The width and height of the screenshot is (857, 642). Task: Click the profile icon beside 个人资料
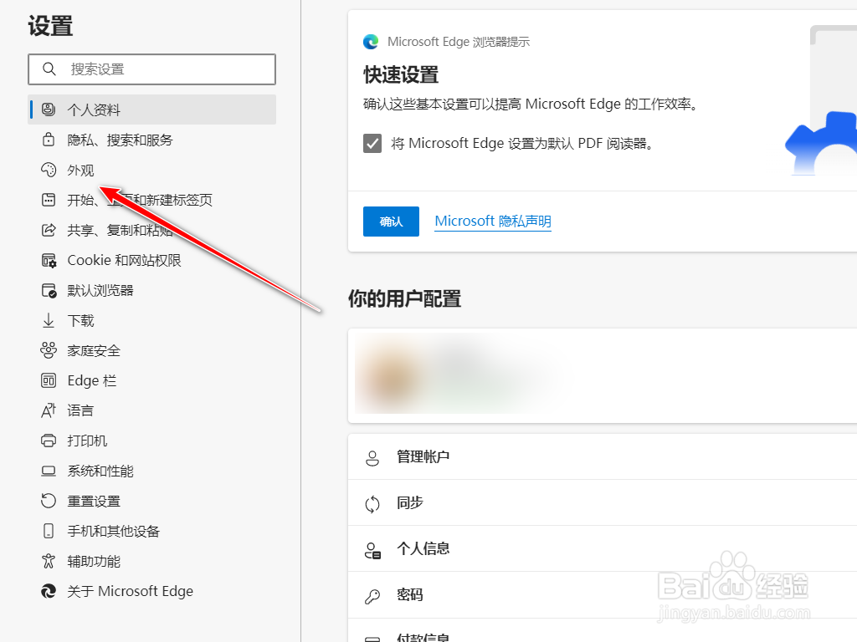coord(49,110)
